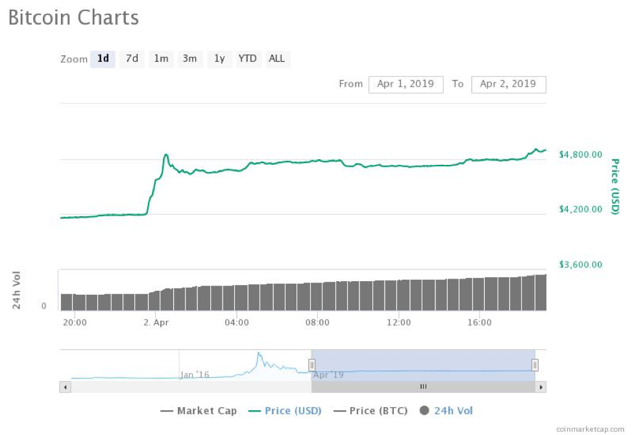Click the $4,800.00 price axis label
The width and height of the screenshot is (632, 435).
coord(580,155)
